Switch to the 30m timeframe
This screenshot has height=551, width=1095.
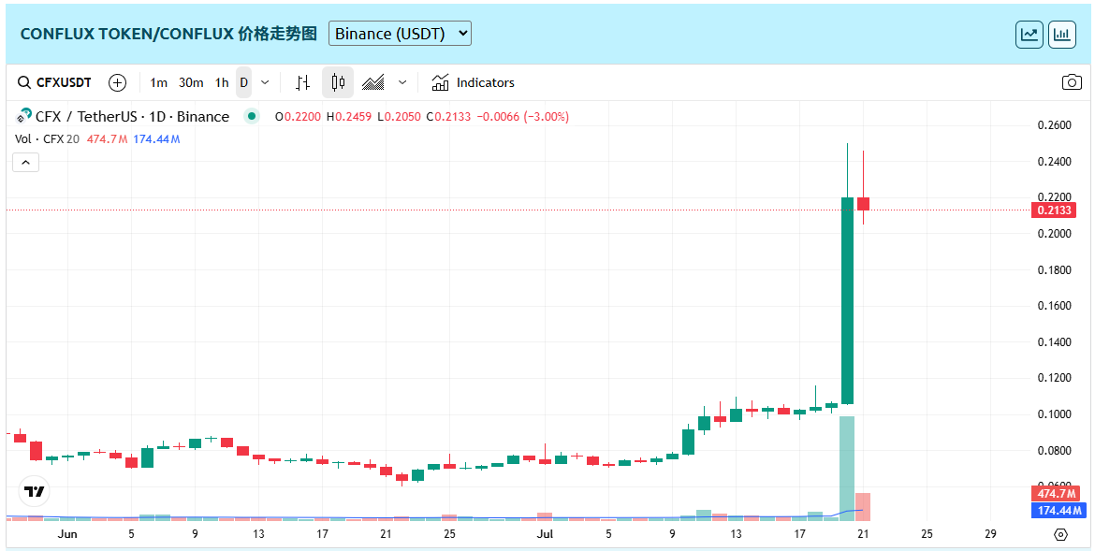click(x=191, y=82)
